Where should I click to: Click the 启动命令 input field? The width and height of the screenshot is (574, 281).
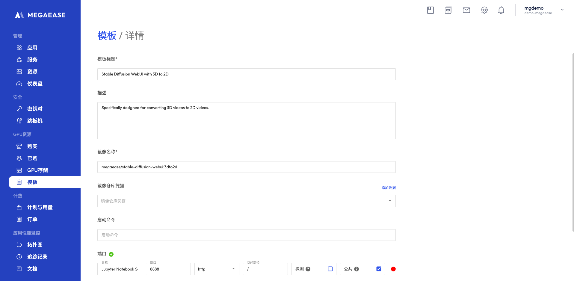(246, 235)
